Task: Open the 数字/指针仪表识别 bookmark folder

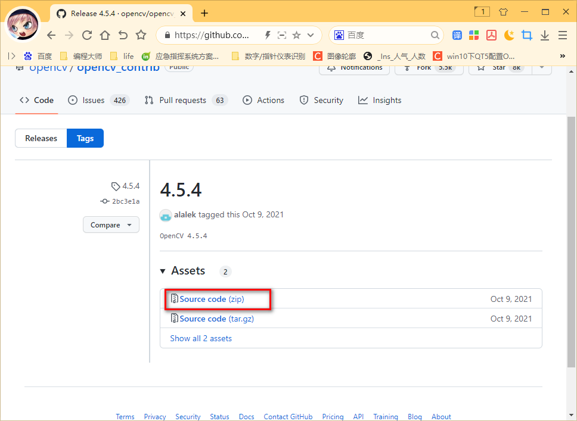Action: [x=269, y=56]
